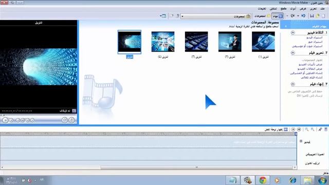Open the File (ملف) menu
Image resolution: width=329 pixels, height=185 pixels.
pos(322,9)
